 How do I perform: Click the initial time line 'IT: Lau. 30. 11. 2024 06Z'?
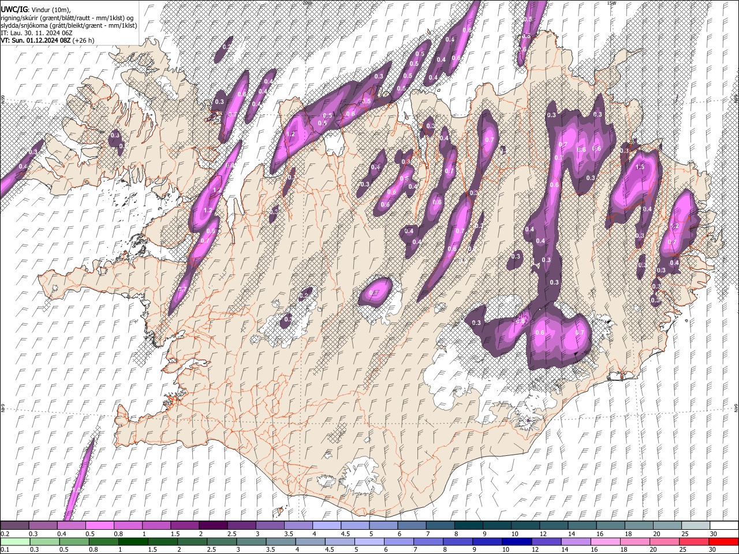pyautogui.click(x=36, y=33)
